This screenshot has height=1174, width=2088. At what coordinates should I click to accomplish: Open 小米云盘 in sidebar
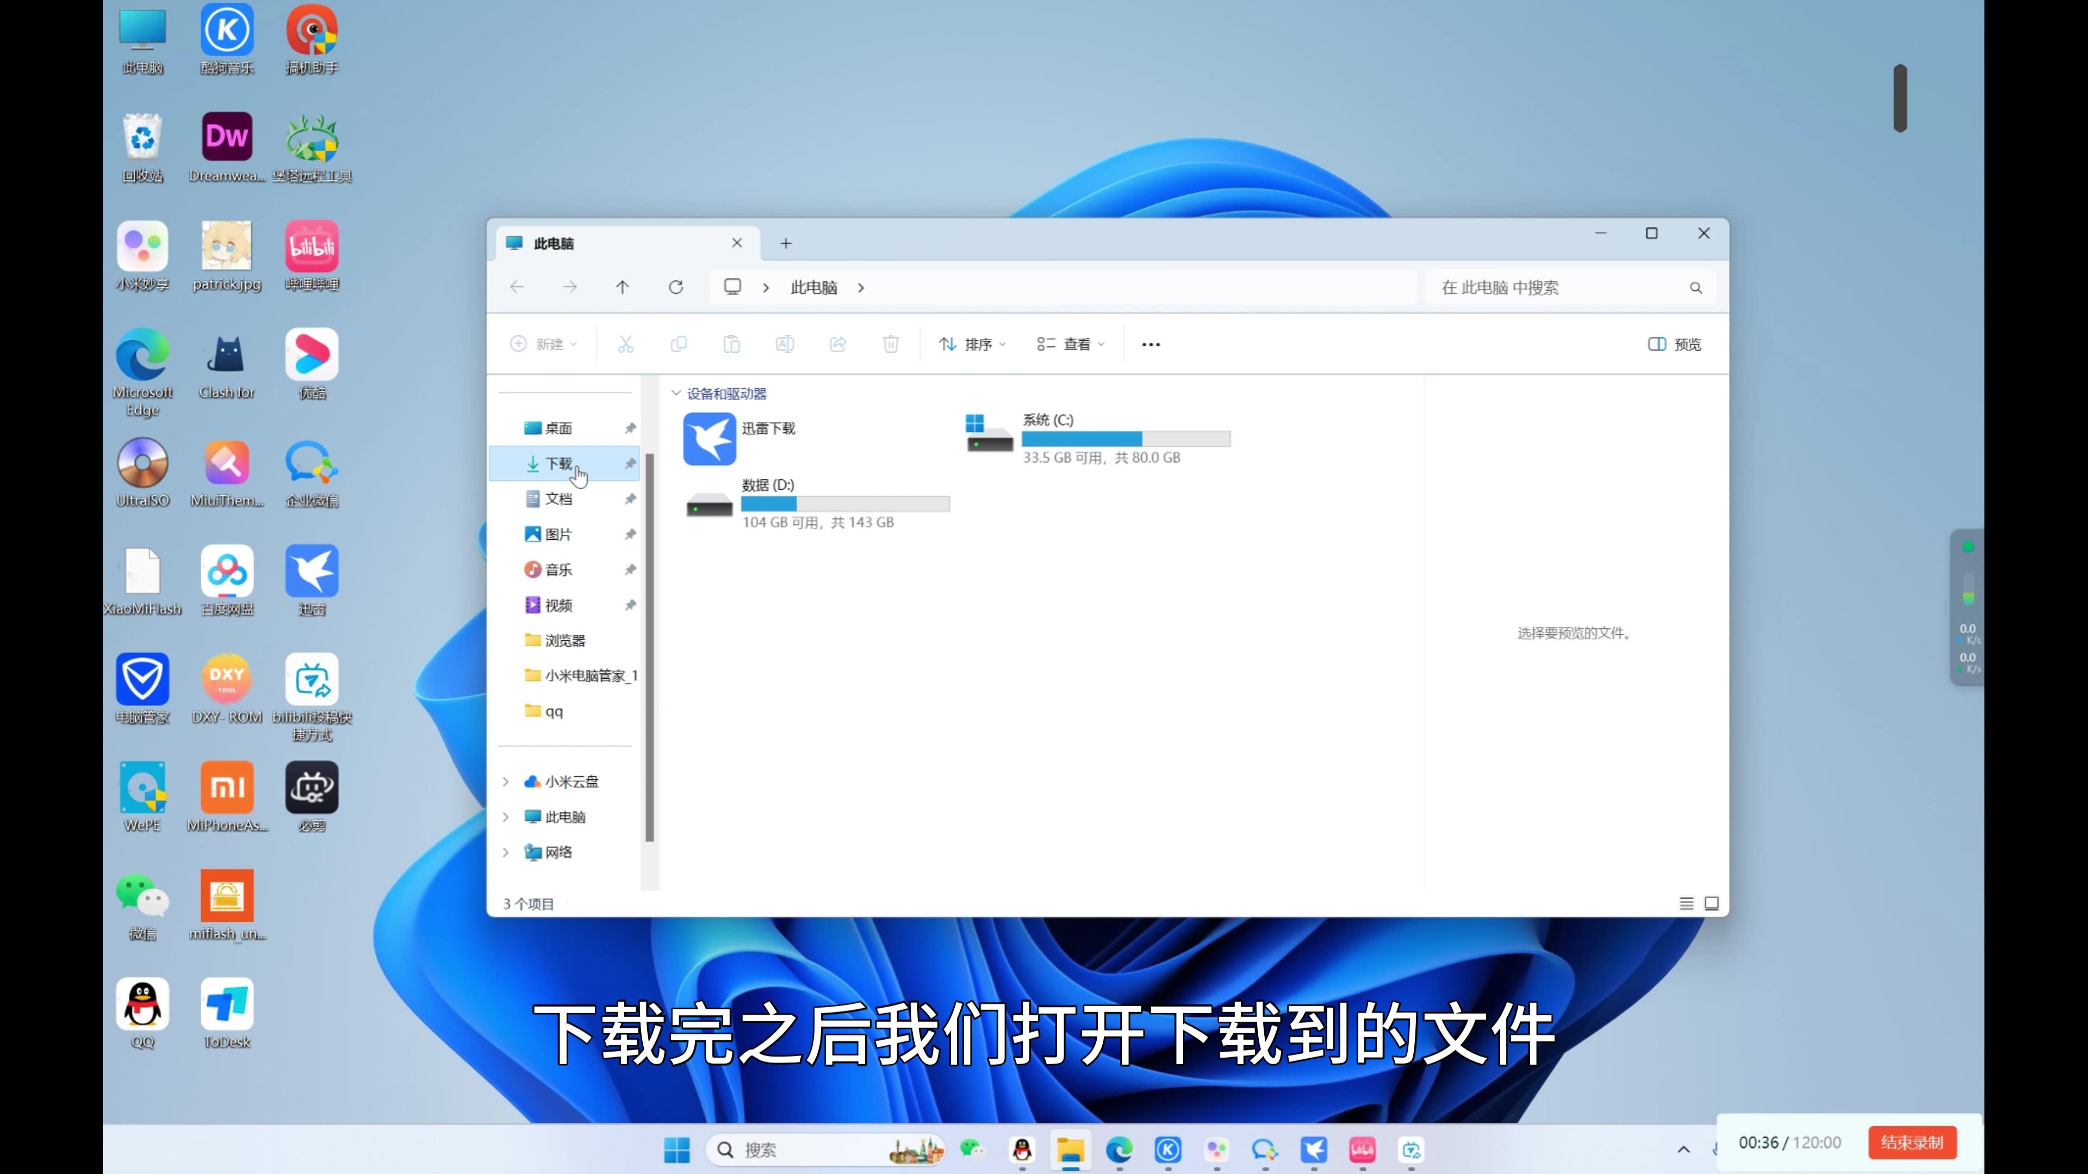click(x=572, y=781)
